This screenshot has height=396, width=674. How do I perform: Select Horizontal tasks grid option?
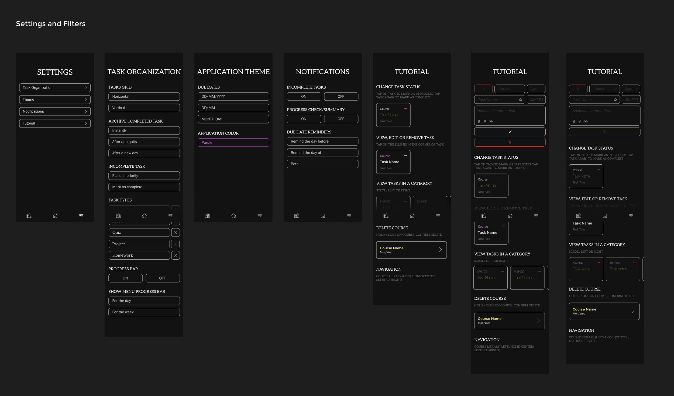coord(144,97)
